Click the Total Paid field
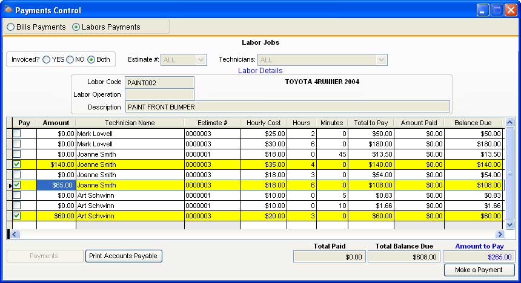The image size is (521, 283). click(x=330, y=257)
